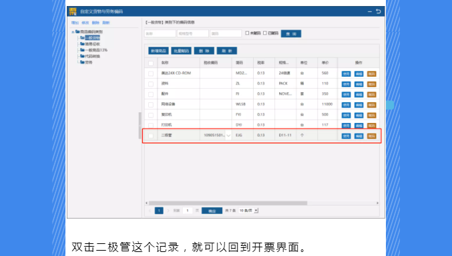Viewport: 452px width, 256px height.
Task: Click 使用 button in the EJG row
Action: pos(347,136)
